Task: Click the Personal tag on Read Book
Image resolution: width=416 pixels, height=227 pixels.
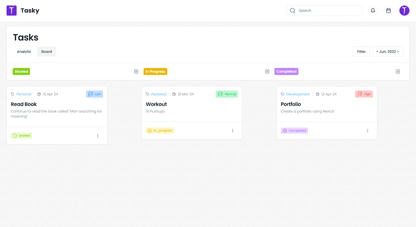Action: tap(24, 94)
